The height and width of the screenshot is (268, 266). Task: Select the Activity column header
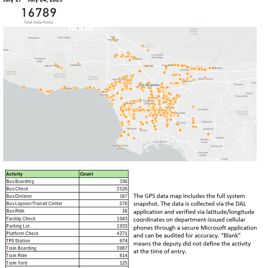(x=14, y=174)
